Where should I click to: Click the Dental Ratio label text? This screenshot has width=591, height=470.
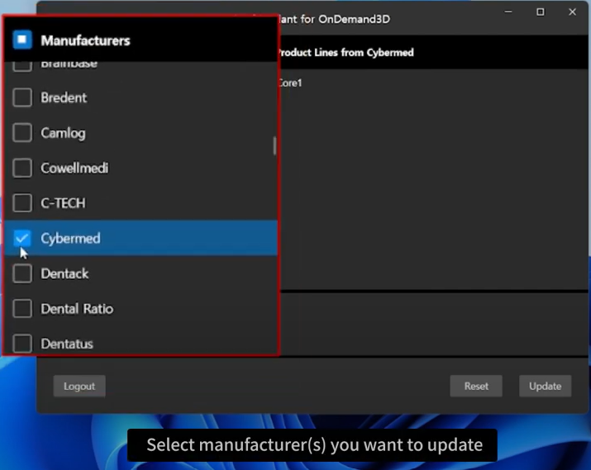(x=77, y=309)
